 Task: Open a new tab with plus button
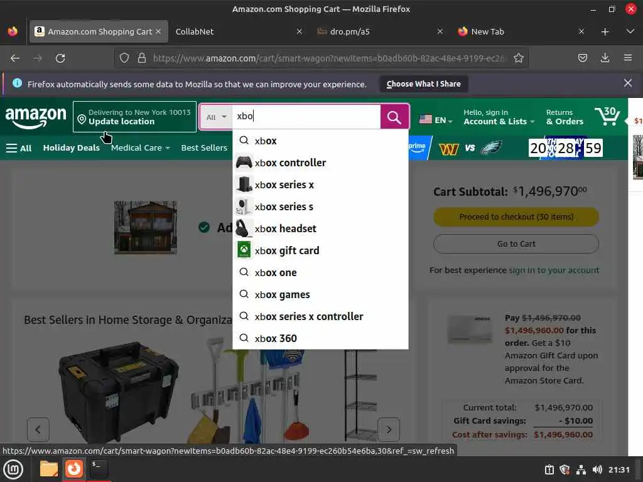click(x=605, y=31)
